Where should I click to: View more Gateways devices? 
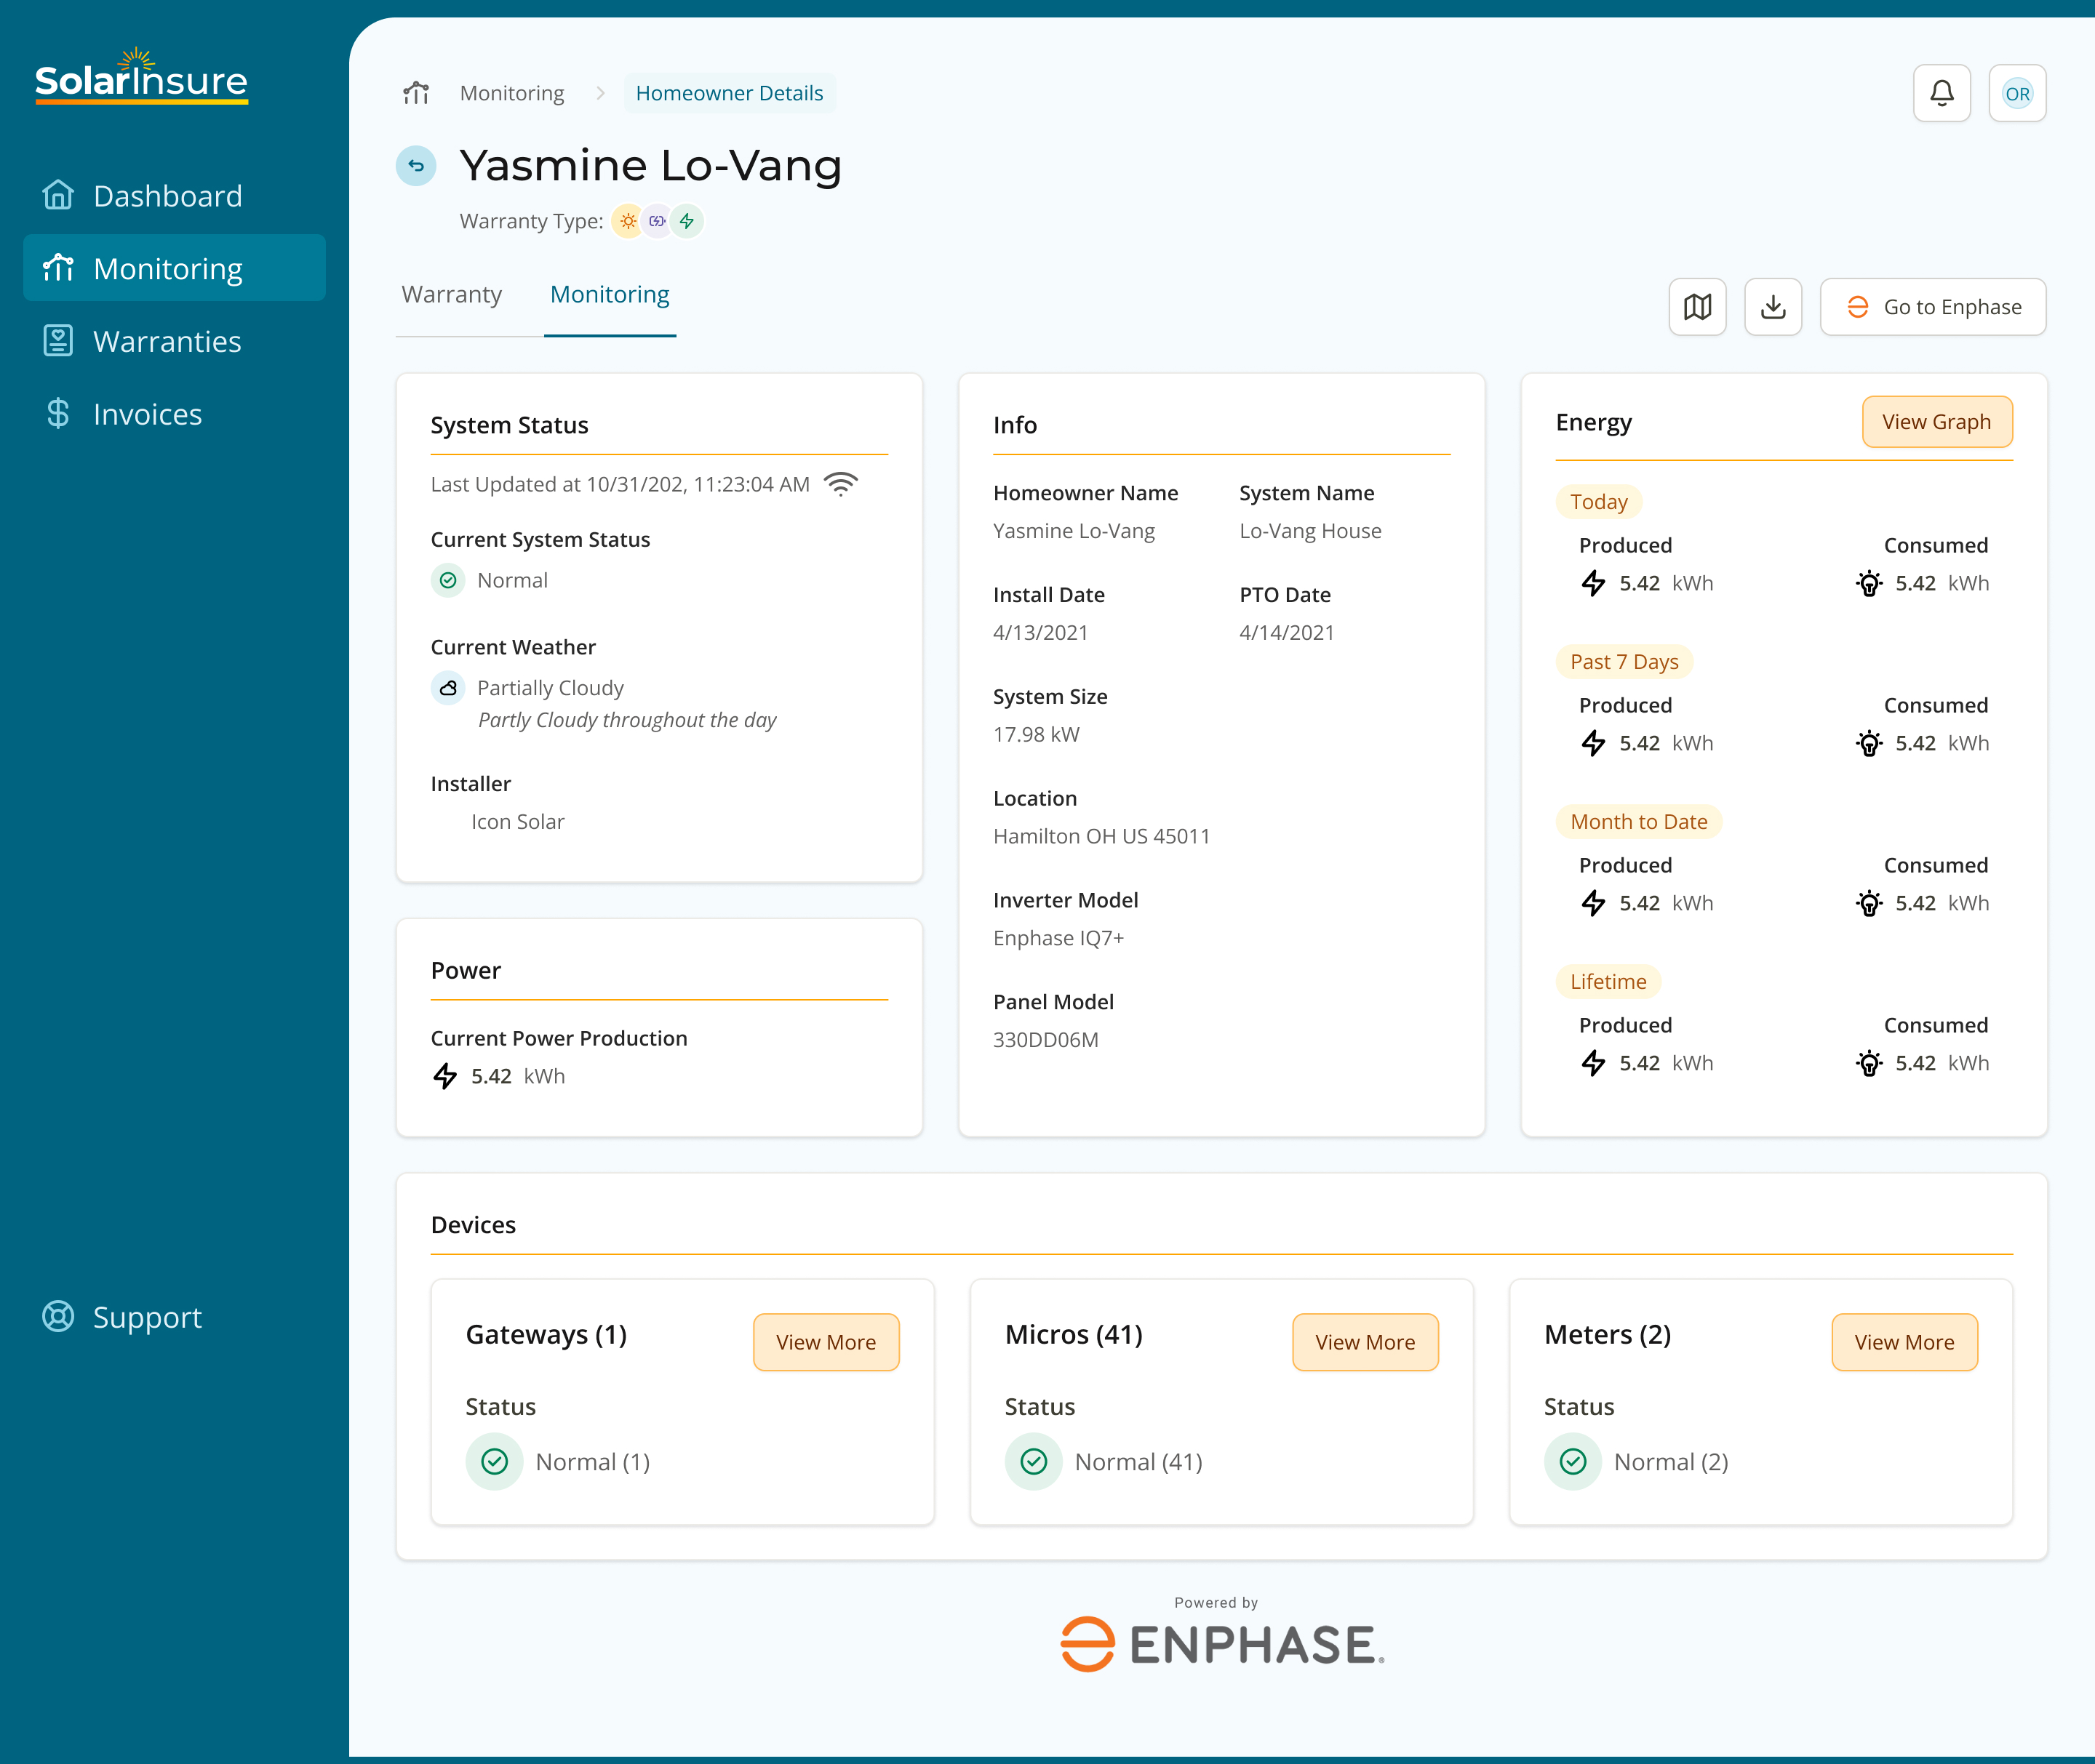click(x=826, y=1342)
